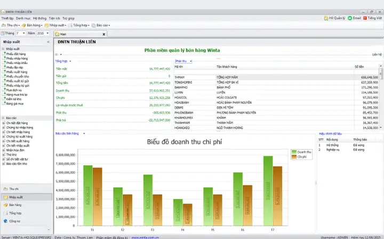Click the Báo cáo toolbar icon
The image size is (384, 239).
(x=93, y=25)
